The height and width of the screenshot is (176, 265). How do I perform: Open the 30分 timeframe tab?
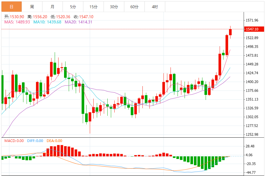point(114,7)
